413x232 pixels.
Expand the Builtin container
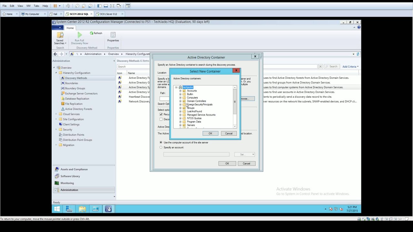tap(180, 94)
